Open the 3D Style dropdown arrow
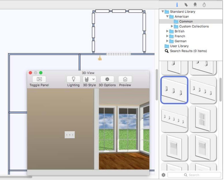The height and width of the screenshot is (181, 224). pos(93,79)
